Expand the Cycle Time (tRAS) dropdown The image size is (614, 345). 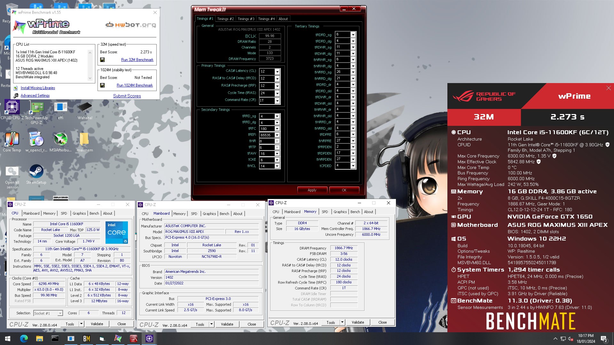(x=277, y=93)
